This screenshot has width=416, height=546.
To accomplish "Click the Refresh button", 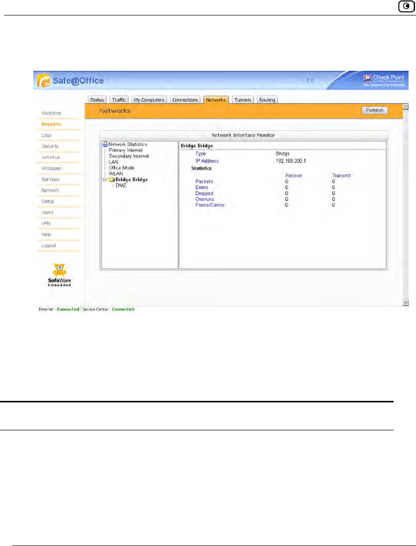I will [x=375, y=110].
